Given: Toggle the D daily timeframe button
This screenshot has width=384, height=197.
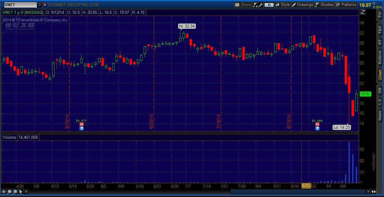Looking at the screenshot, I should (x=269, y=5).
